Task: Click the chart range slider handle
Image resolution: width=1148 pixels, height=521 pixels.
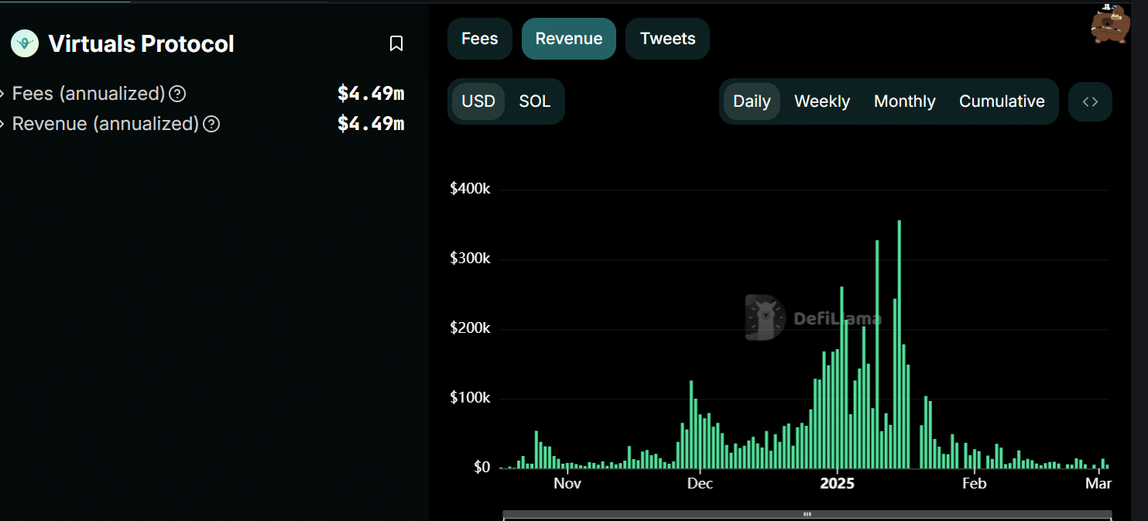Action: [x=807, y=514]
